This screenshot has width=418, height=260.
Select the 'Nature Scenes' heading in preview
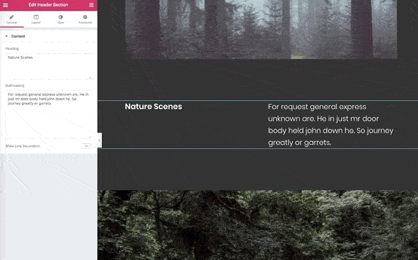point(153,106)
